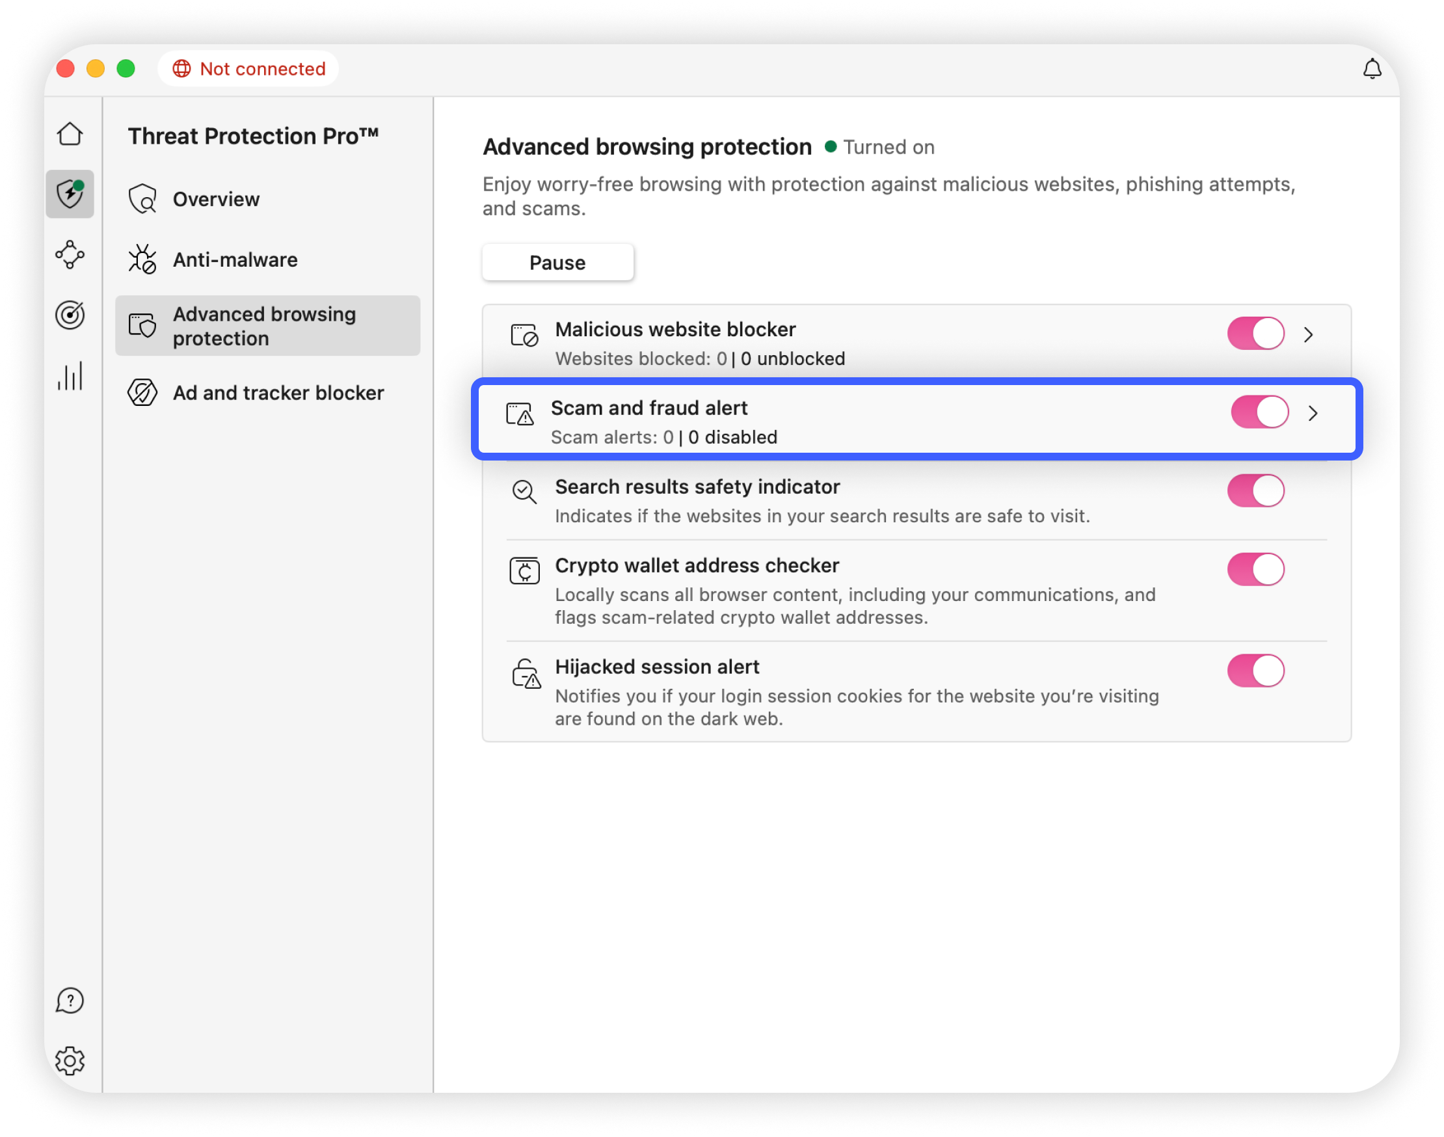1444x1137 pixels.
Task: Open the help chat bubble icon
Action: [70, 1000]
